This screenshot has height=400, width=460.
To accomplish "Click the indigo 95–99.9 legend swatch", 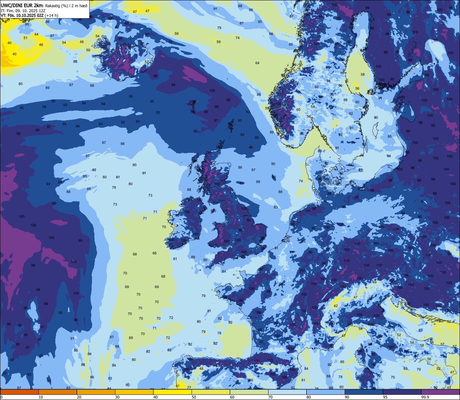I will [402, 392].
